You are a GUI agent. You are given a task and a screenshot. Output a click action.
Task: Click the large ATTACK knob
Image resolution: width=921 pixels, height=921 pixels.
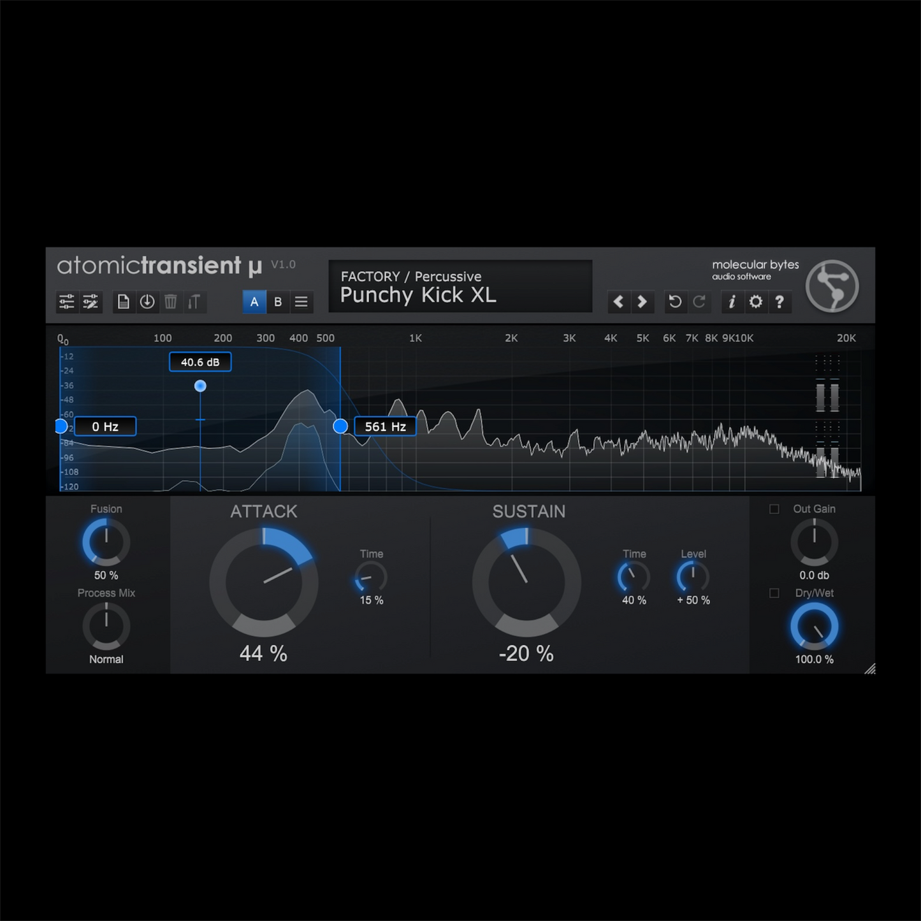(264, 582)
